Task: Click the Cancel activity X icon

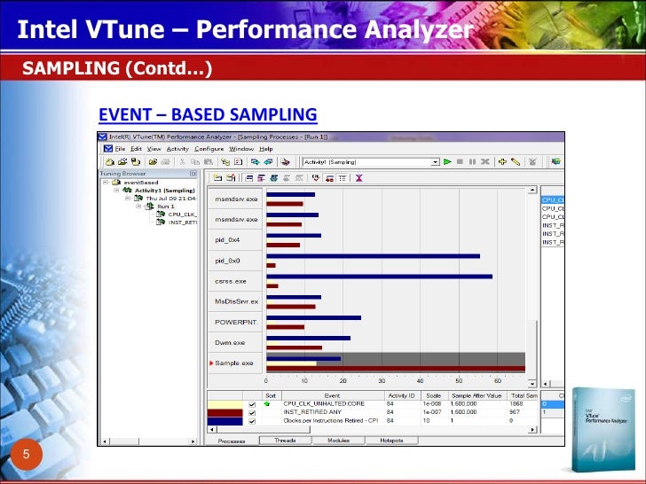Action: click(x=485, y=161)
